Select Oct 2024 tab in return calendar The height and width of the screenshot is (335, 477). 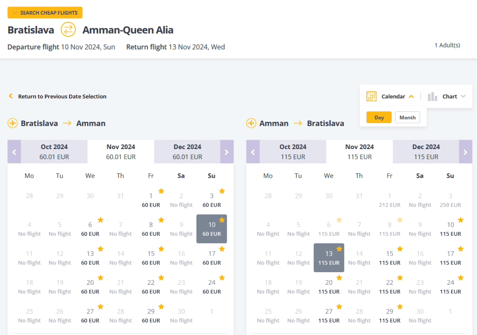pos(293,152)
